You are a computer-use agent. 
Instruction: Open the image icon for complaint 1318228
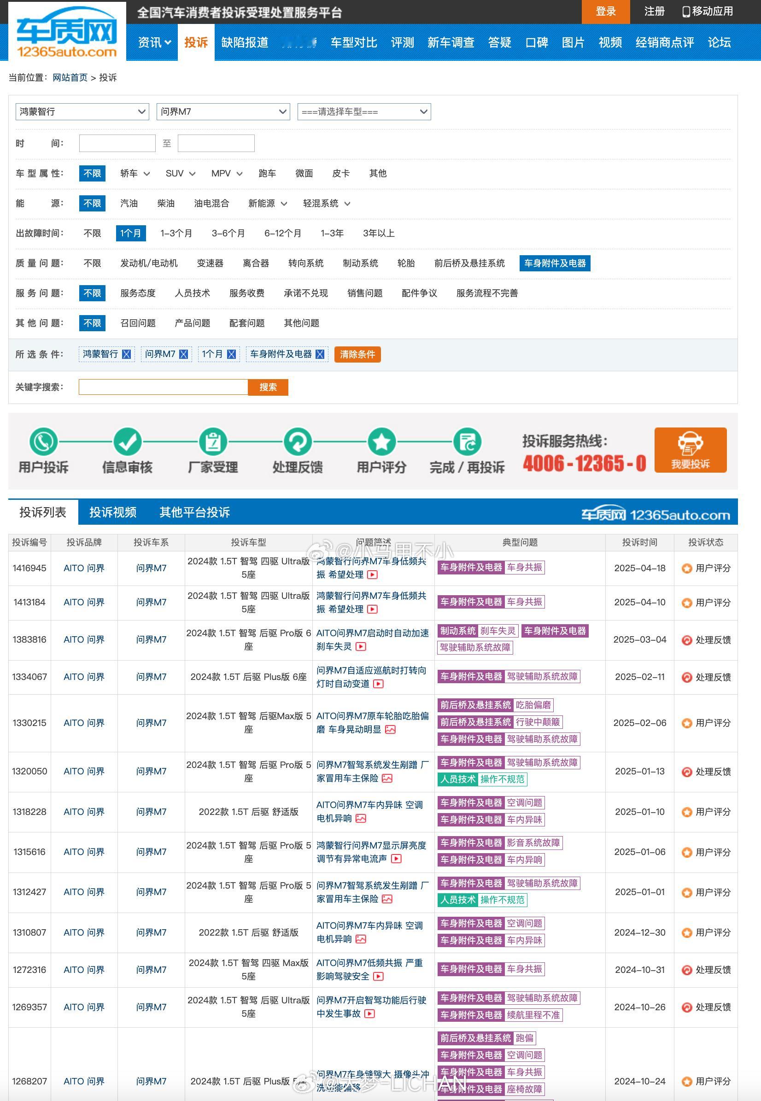tap(361, 818)
